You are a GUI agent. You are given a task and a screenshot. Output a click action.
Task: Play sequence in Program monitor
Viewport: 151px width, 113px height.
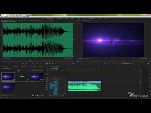pos(114,63)
